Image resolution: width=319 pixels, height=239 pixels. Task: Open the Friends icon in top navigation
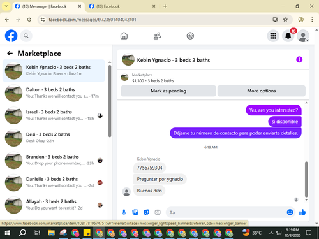[x=157, y=36]
